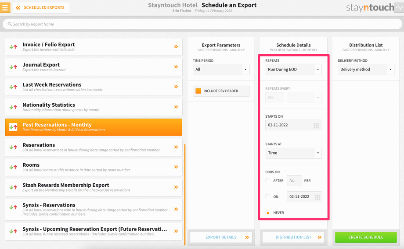Image resolution: width=404 pixels, height=249 pixels.
Task: Open the hamburger main menu
Action: pyautogui.click(x=5, y=7)
